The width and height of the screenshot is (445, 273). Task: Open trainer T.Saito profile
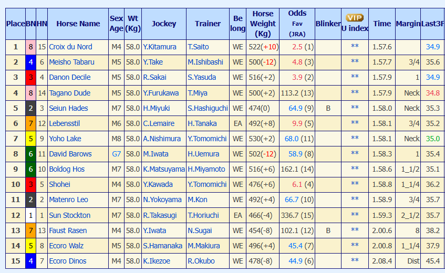pos(198,47)
